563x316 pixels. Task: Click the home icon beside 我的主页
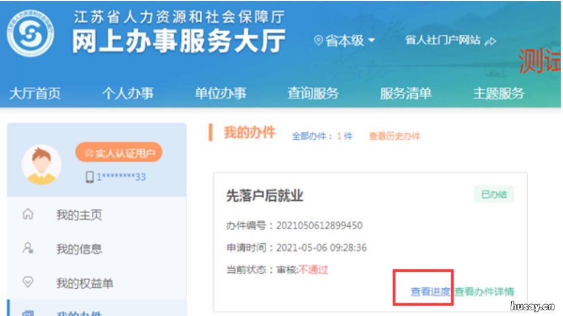(x=28, y=214)
